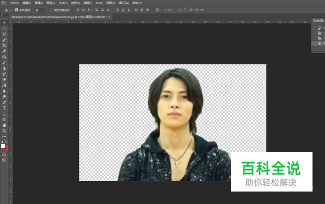Select the Zoom tool
This screenshot has width=325, height=204.
[x=4, y=131]
